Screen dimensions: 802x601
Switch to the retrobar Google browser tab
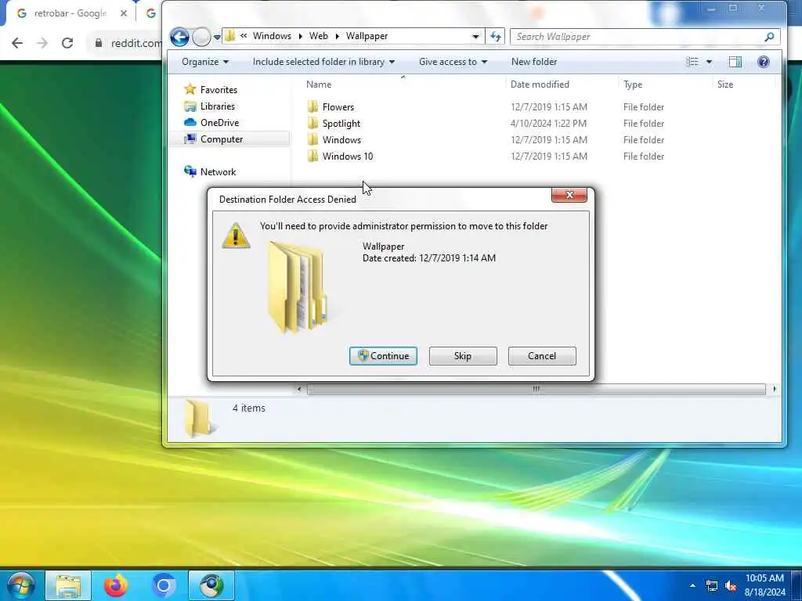click(69, 13)
